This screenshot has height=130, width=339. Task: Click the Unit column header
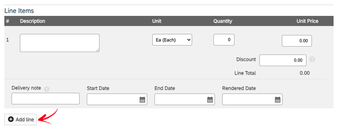157,21
